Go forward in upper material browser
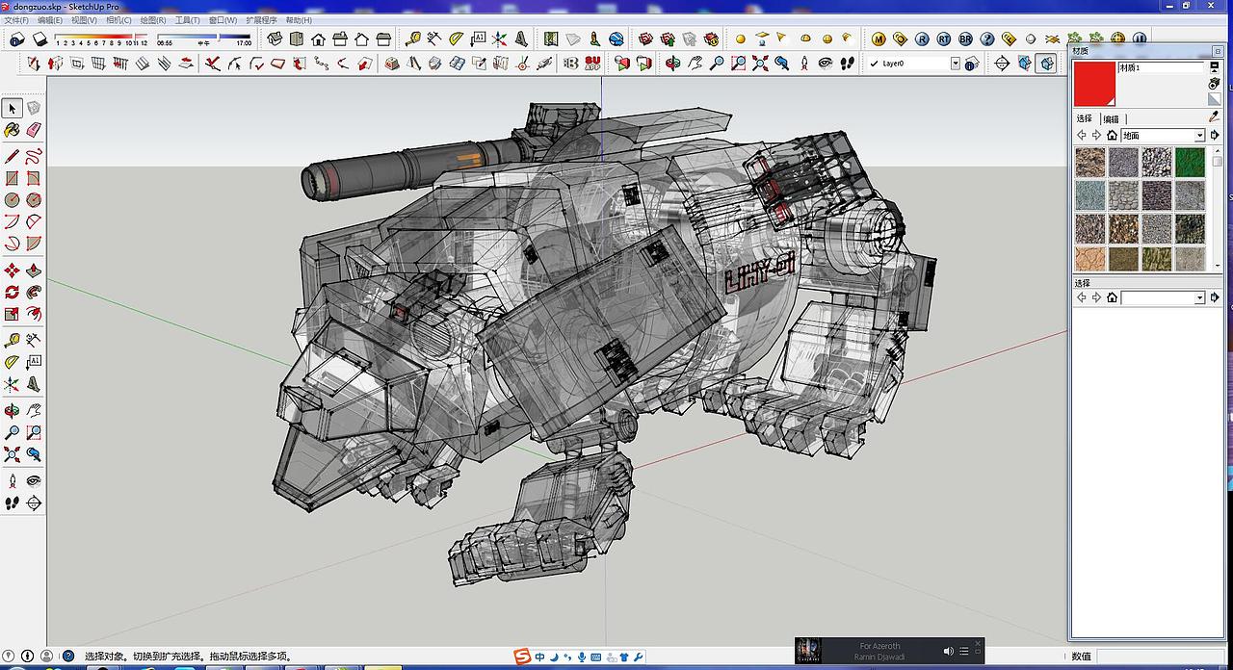The height and width of the screenshot is (670, 1233). point(1096,136)
